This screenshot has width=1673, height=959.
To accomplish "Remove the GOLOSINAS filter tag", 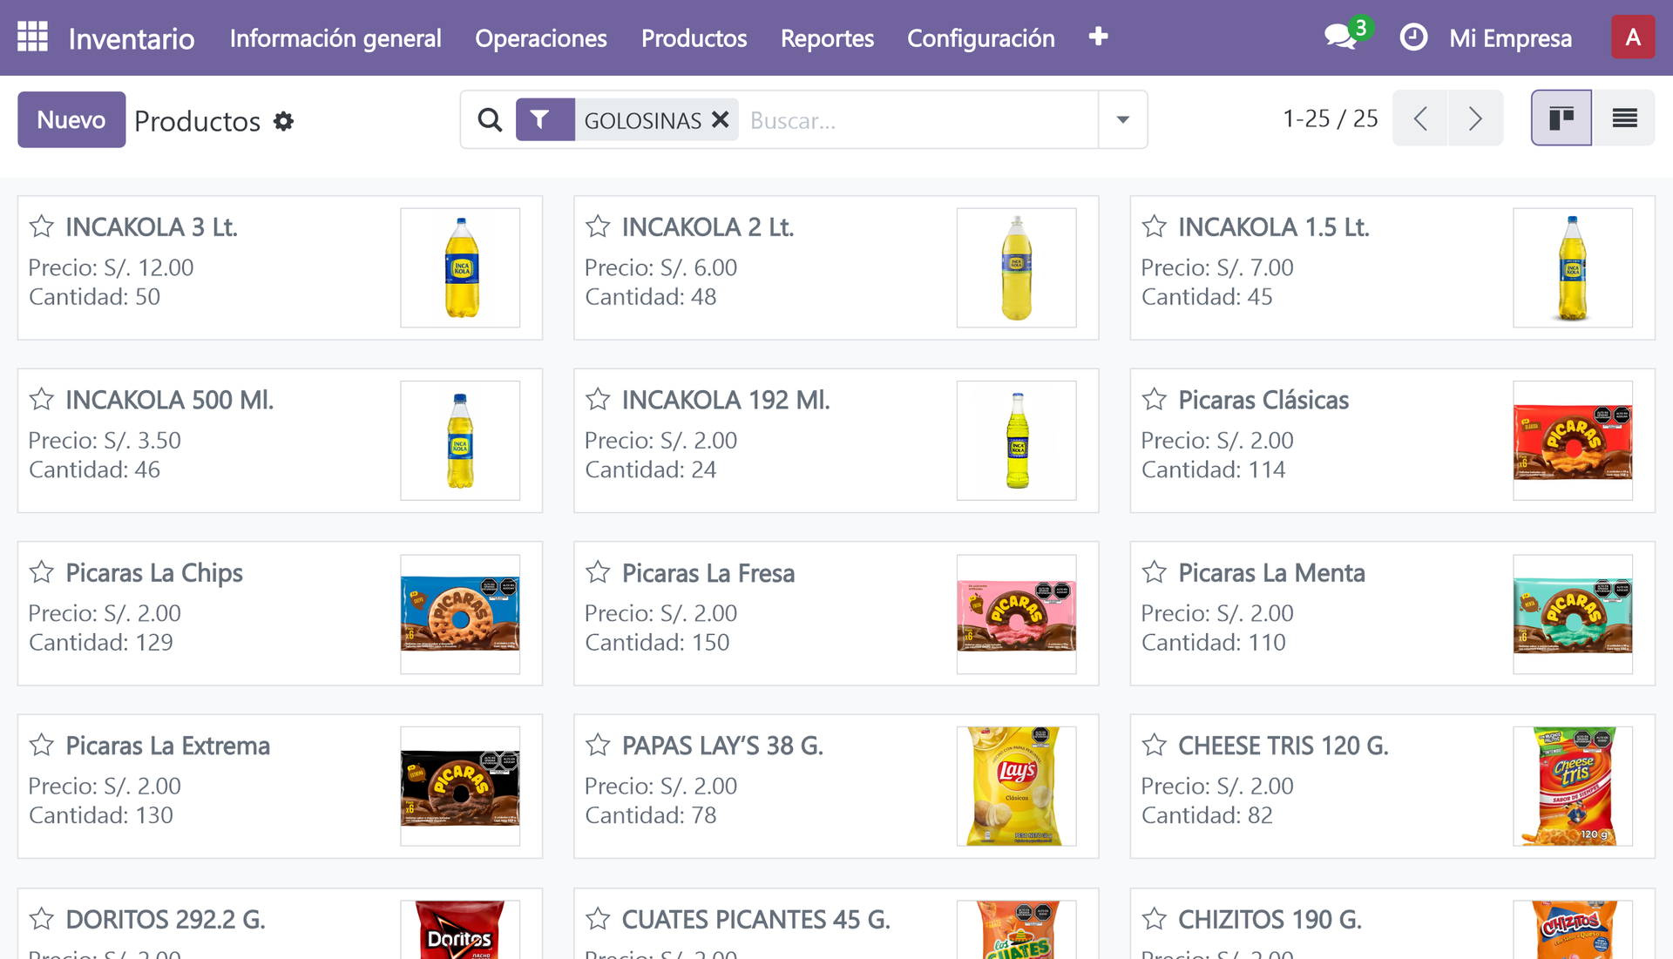I will (720, 120).
